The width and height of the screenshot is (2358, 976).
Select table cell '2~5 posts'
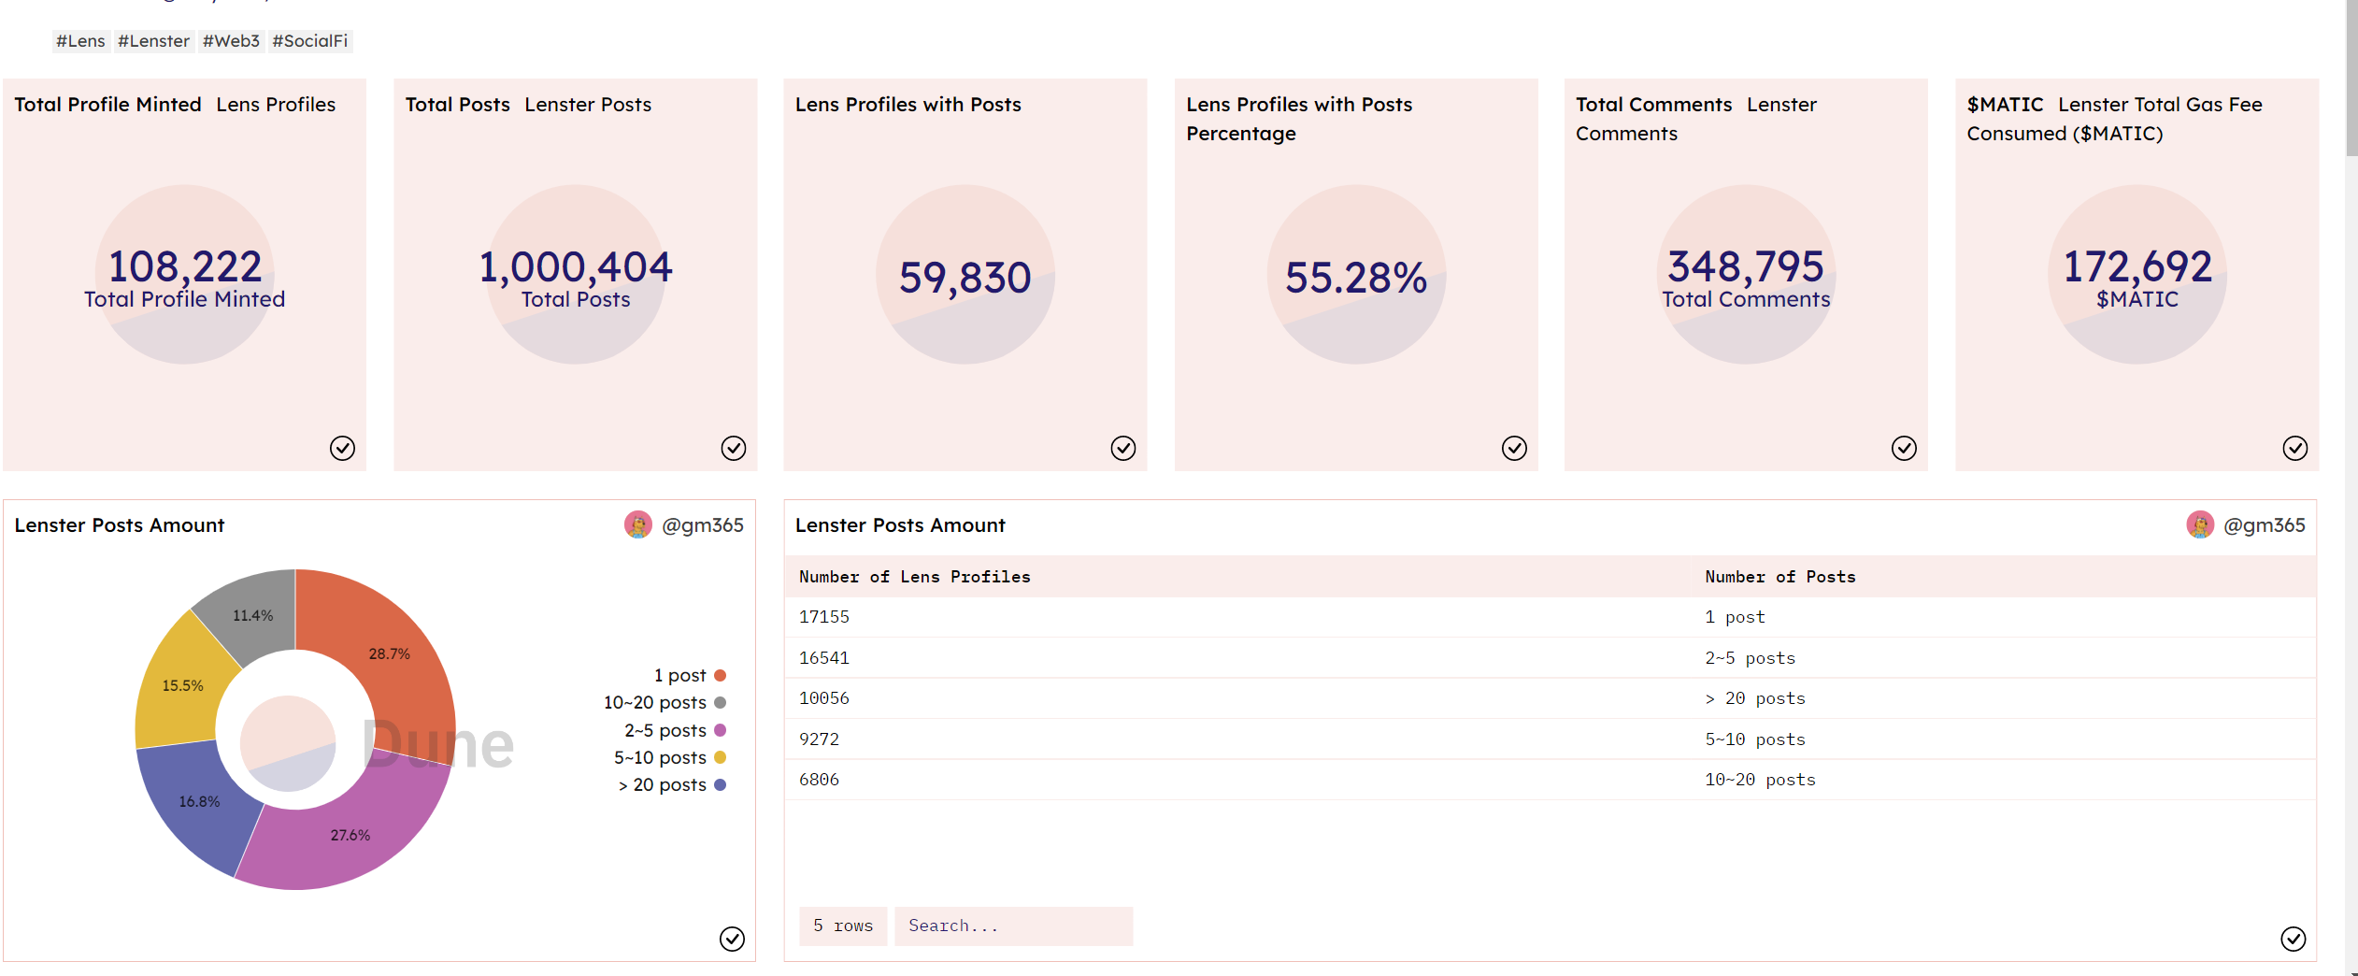(x=1750, y=658)
